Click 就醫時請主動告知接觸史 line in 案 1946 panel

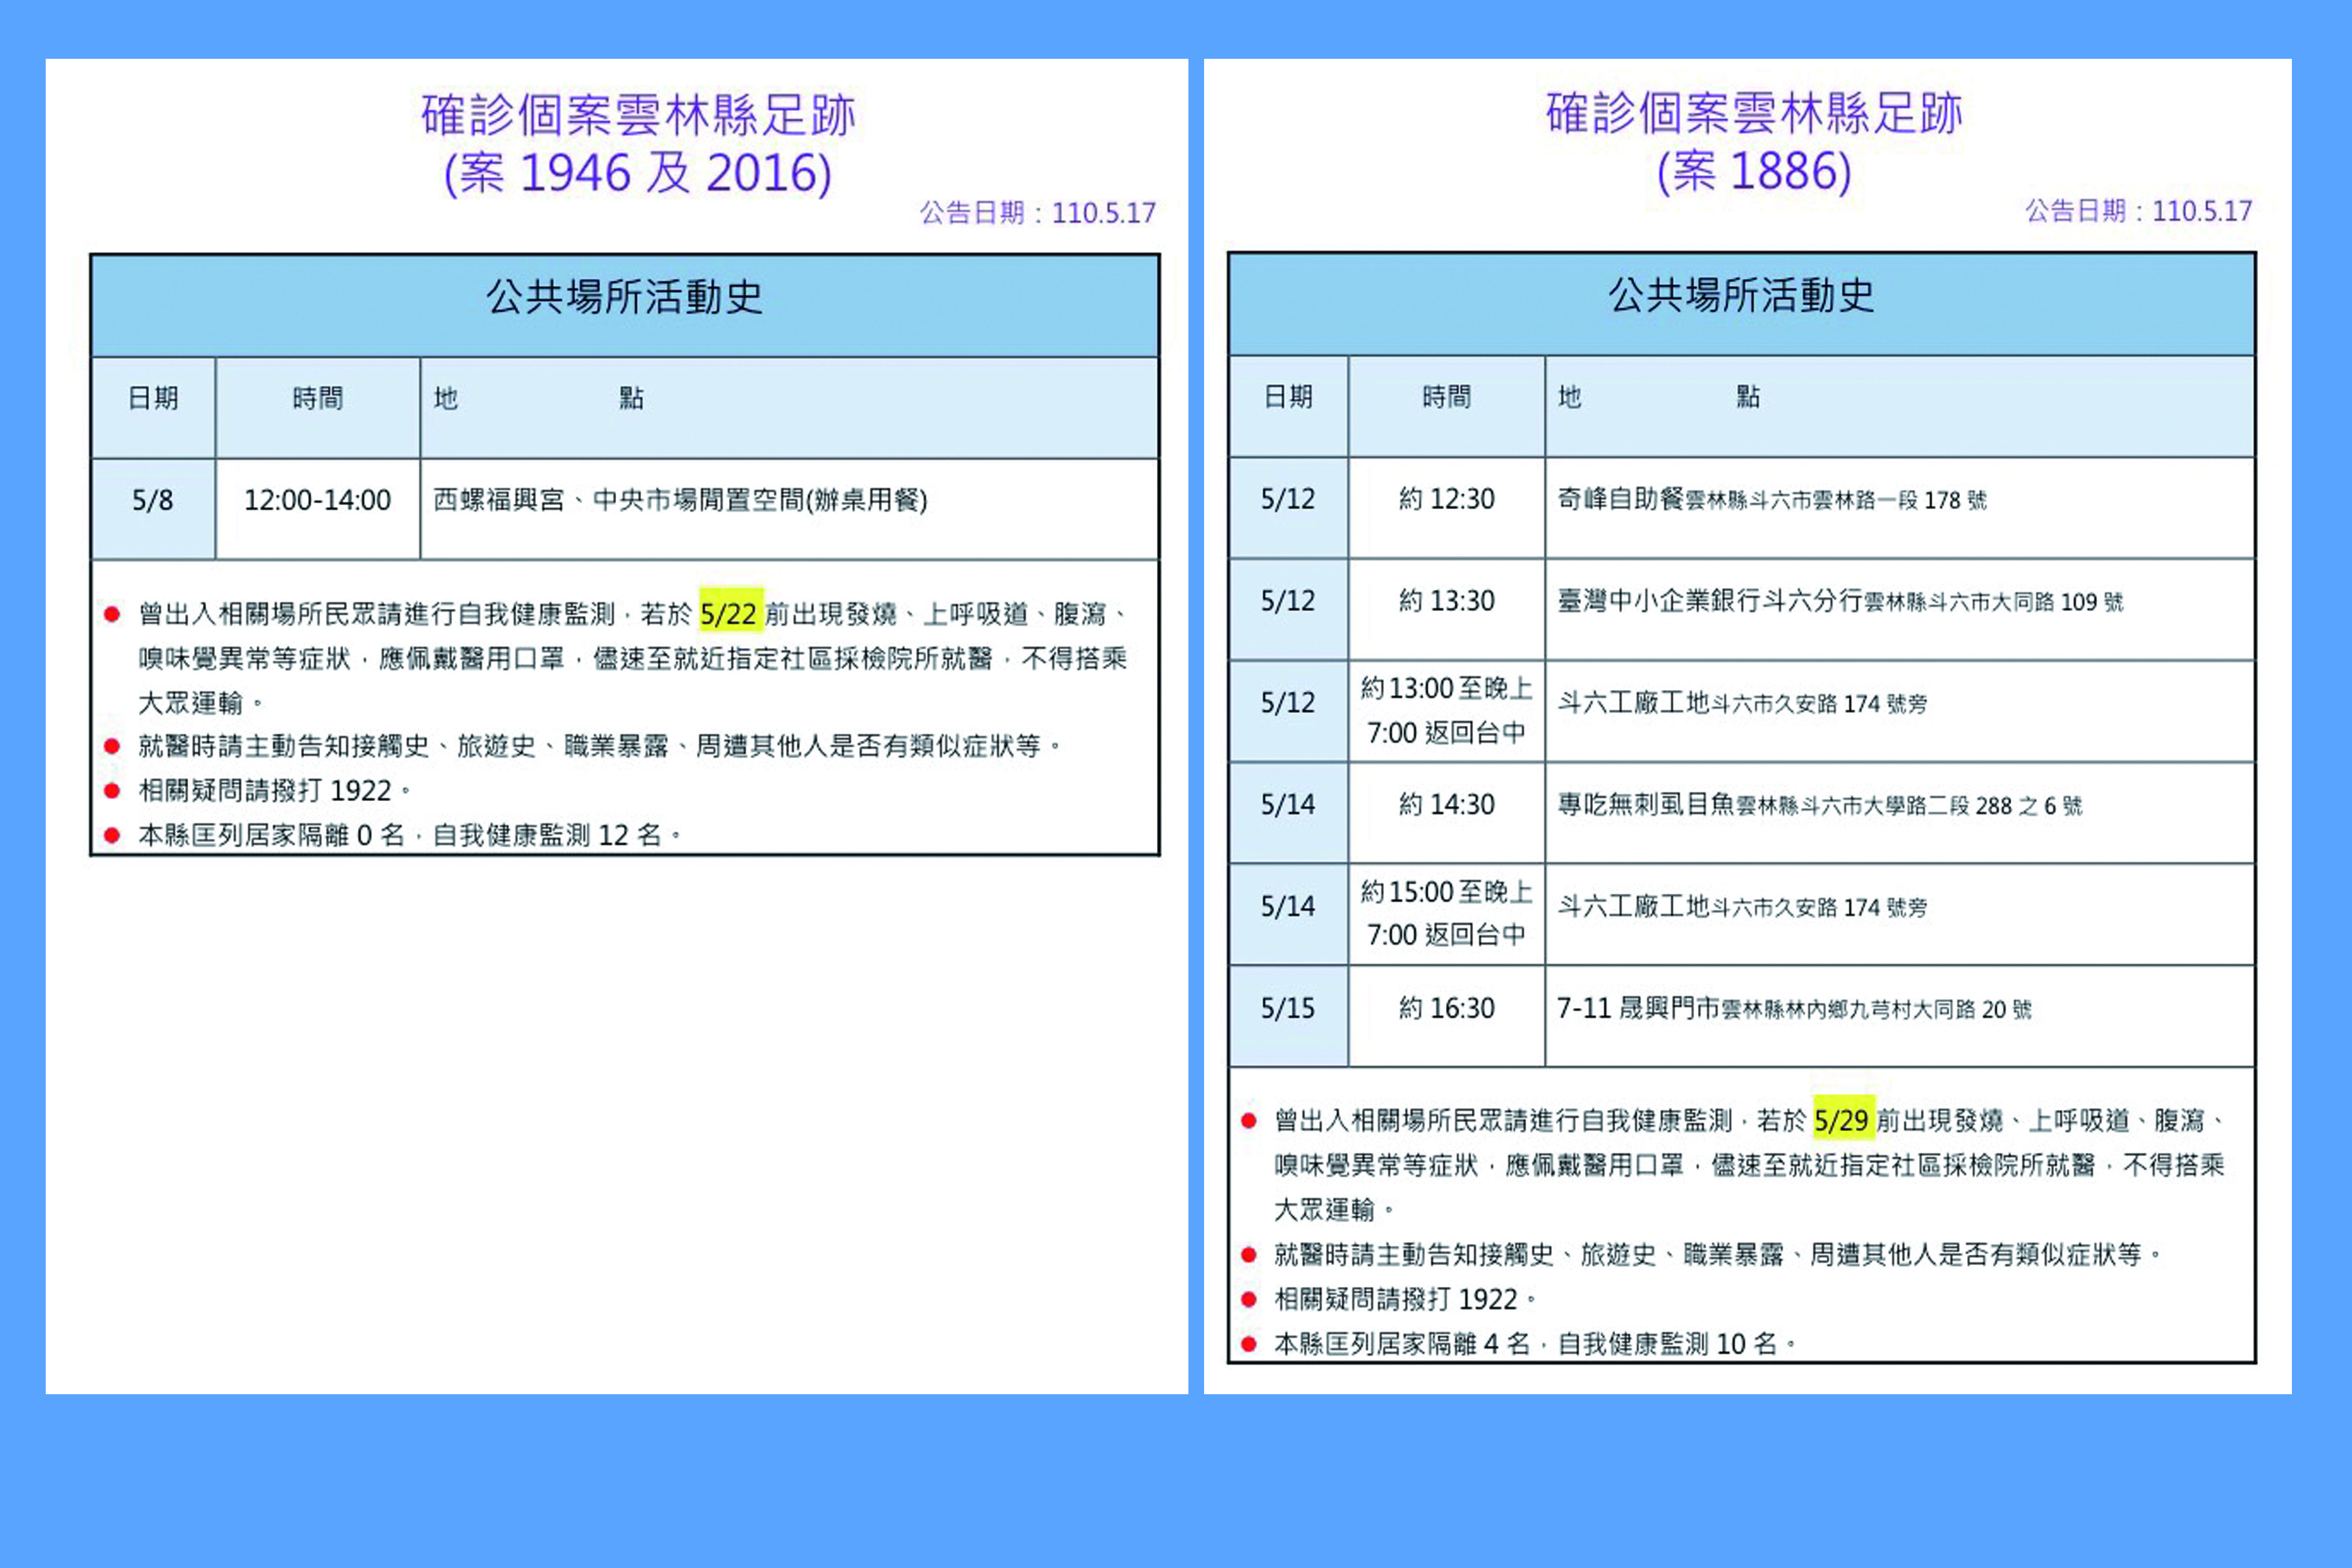point(600,746)
